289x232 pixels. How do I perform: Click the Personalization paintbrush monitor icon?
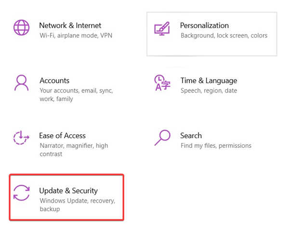(162, 27)
